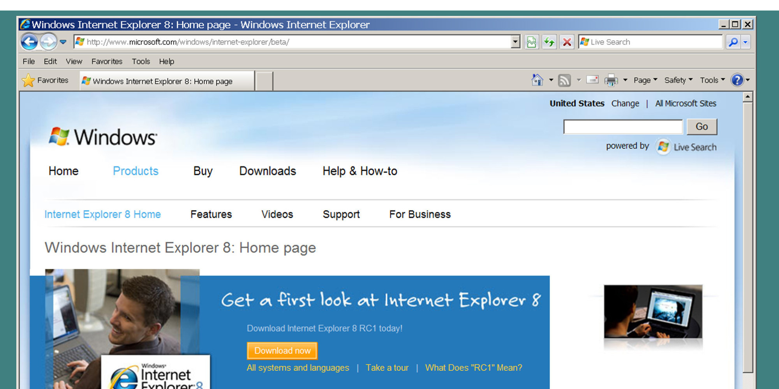Click What Does "RC1" Mean? link

(473, 368)
